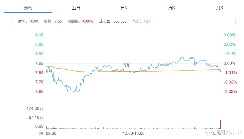Click the 均价 value 7.87
Viewport: 244px width, 139px height.
pyautogui.click(x=147, y=21)
